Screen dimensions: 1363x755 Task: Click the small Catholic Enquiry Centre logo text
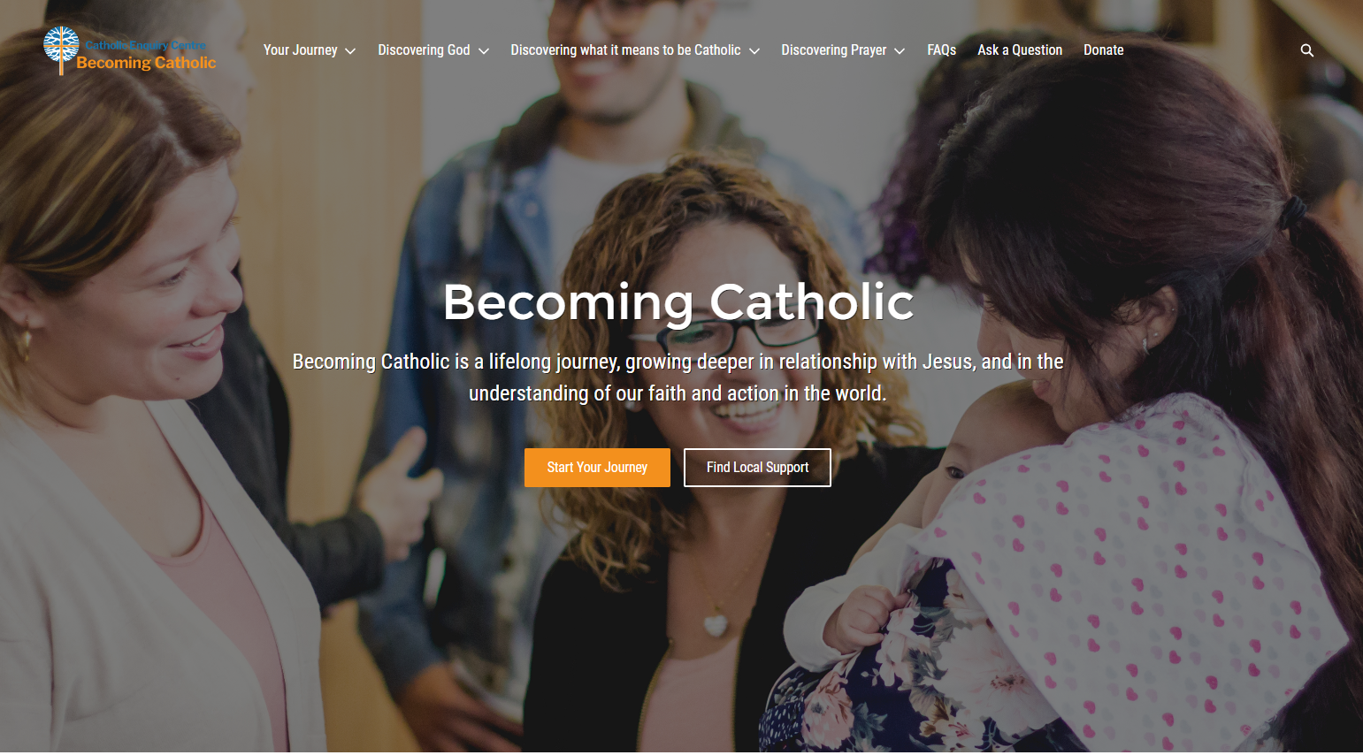(145, 45)
